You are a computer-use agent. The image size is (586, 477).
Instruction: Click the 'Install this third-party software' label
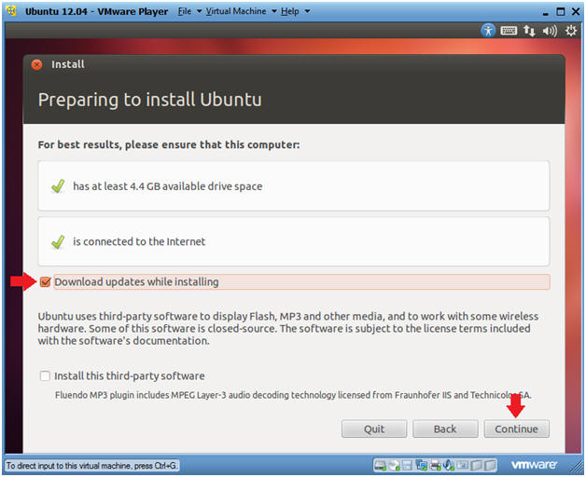coord(130,375)
